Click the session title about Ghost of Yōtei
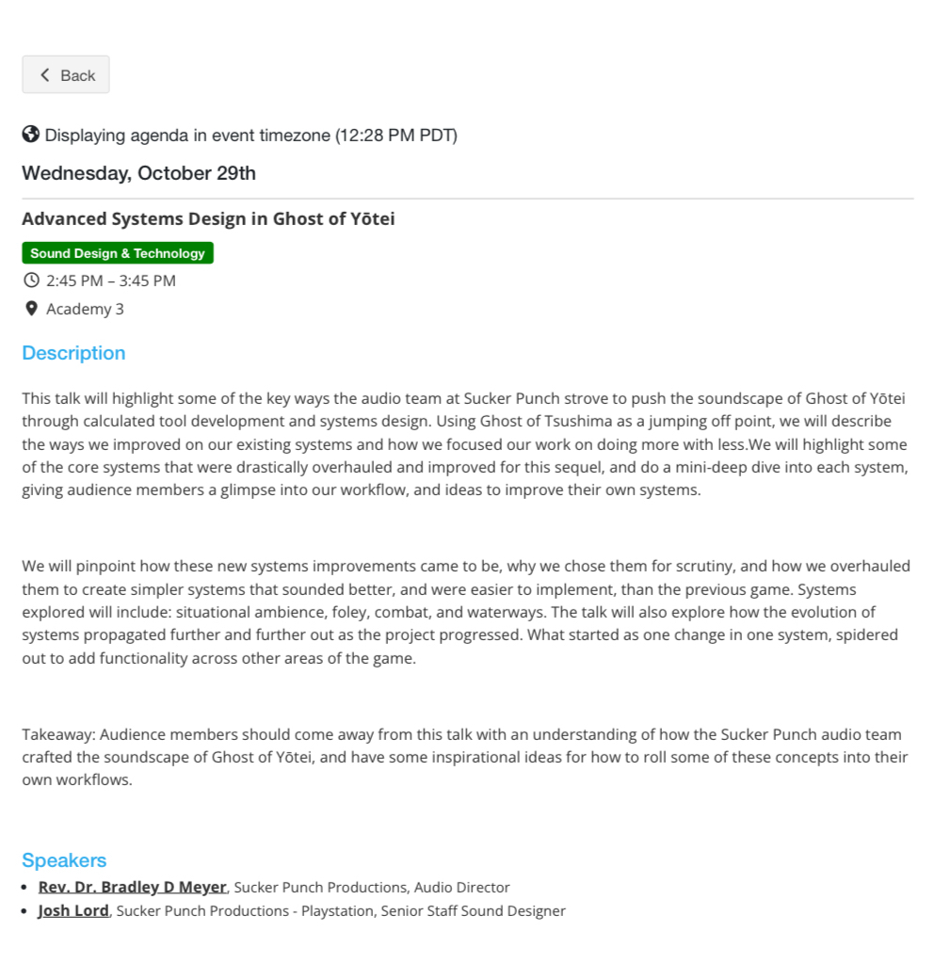Image resolution: width=934 pixels, height=980 pixels. (208, 219)
